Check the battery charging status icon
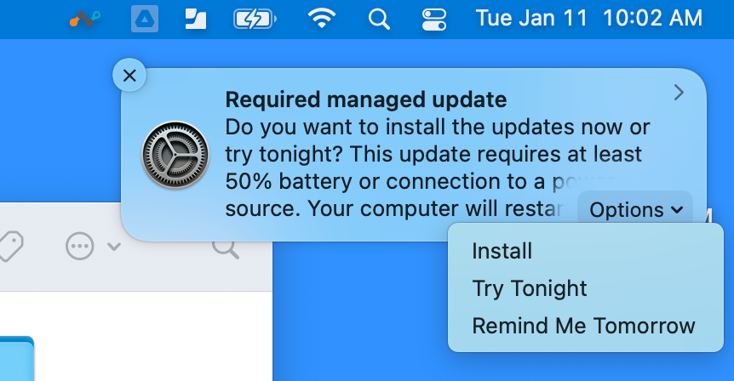 [x=255, y=20]
